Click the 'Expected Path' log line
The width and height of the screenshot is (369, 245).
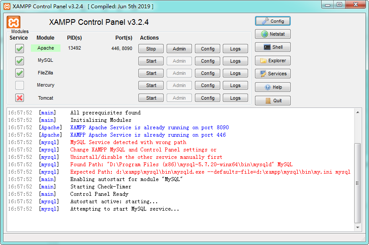click(x=210, y=172)
